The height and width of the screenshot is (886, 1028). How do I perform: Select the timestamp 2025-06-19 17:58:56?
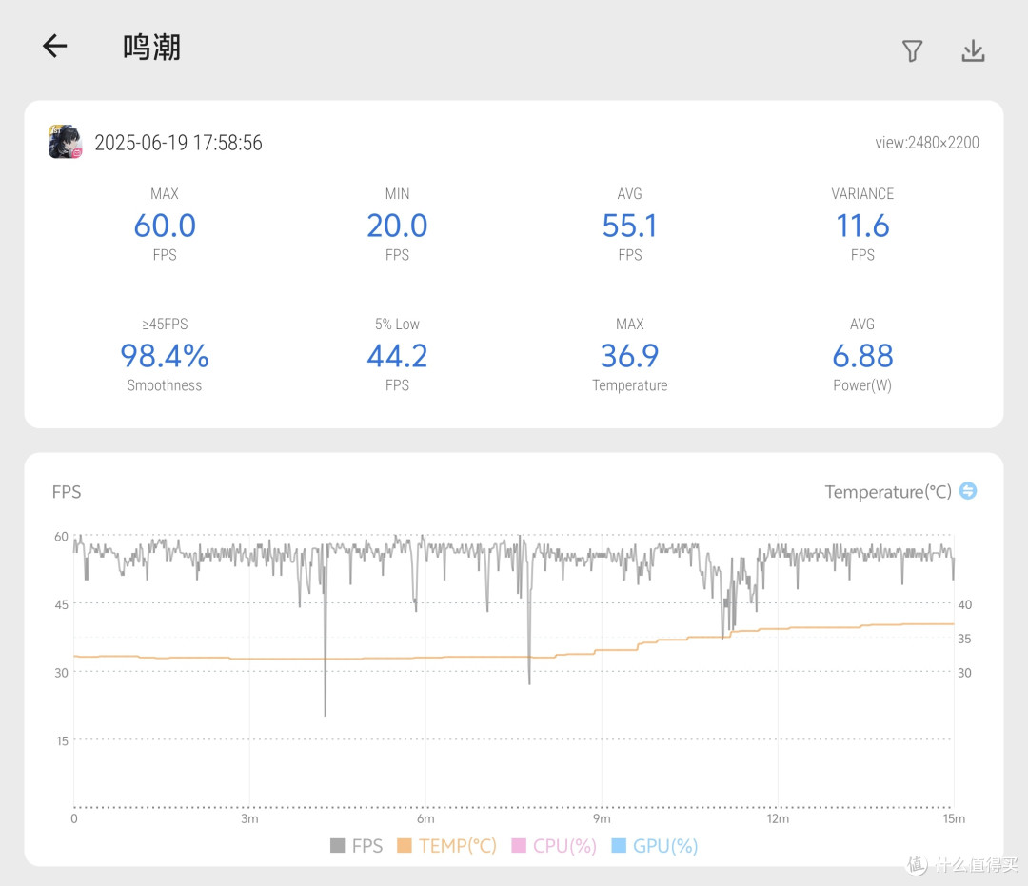[178, 143]
